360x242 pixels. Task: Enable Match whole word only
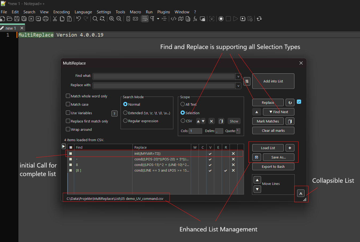[68, 96]
